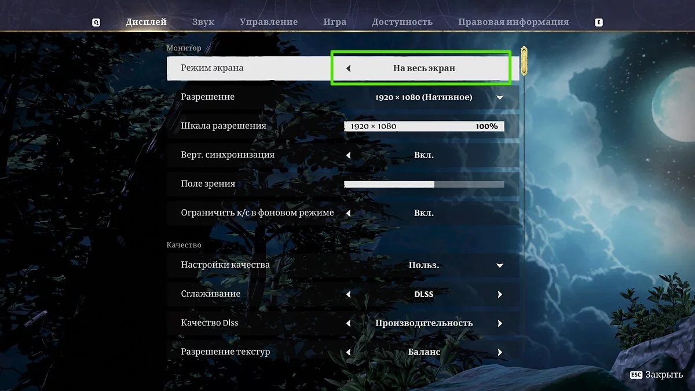
Task: Click the Баланс value
Action: point(424,352)
